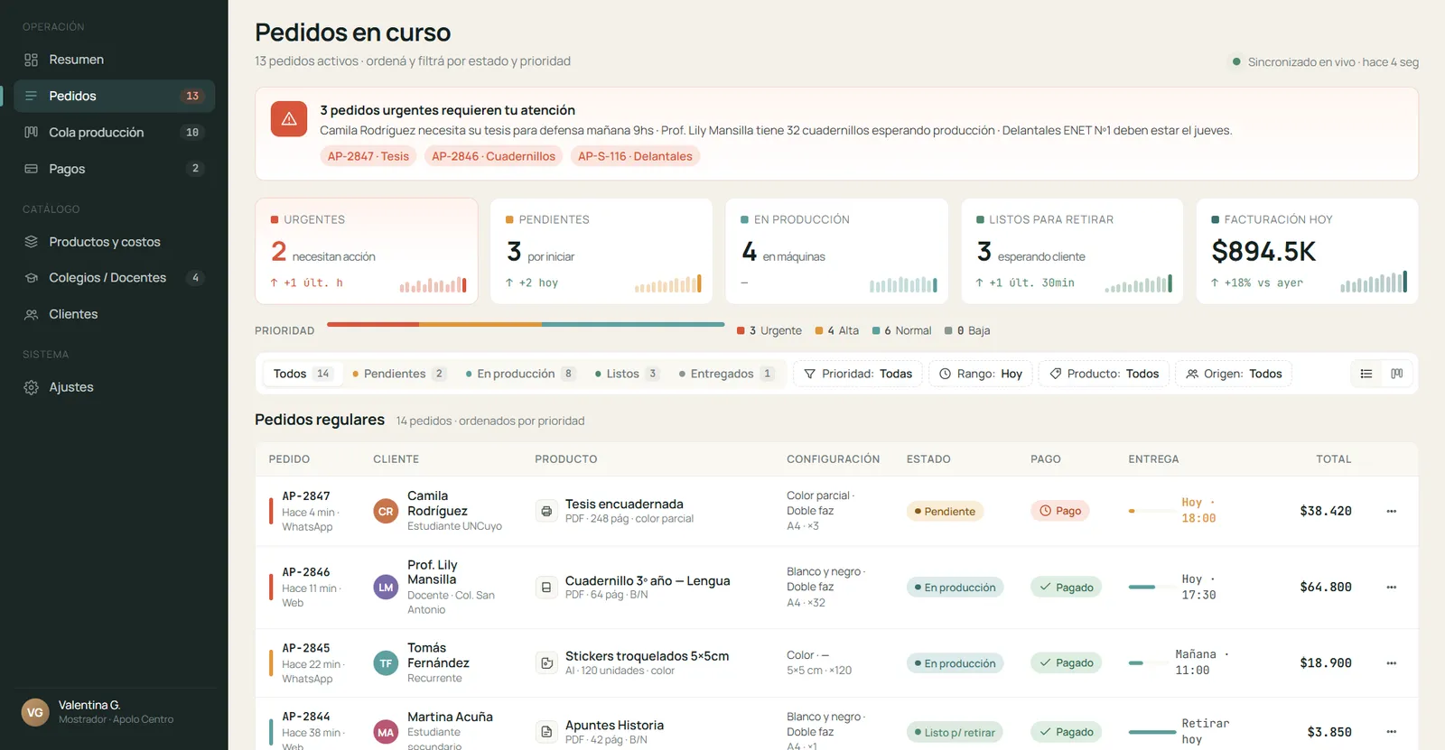Select Pedidos in the sidebar
Viewport: 1445px width, 750px height.
pyautogui.click(x=114, y=96)
